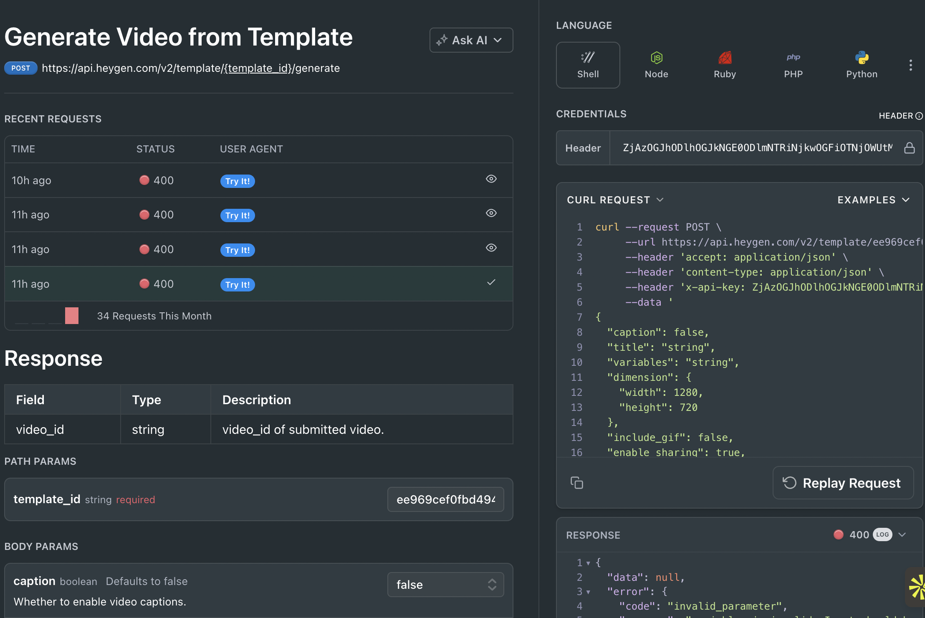
Task: Open the caption false select box
Action: tap(445, 585)
